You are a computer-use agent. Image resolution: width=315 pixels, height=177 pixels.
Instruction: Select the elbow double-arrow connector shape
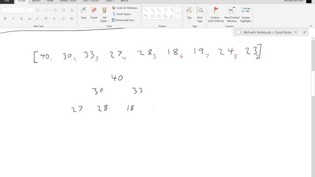coord(146,16)
